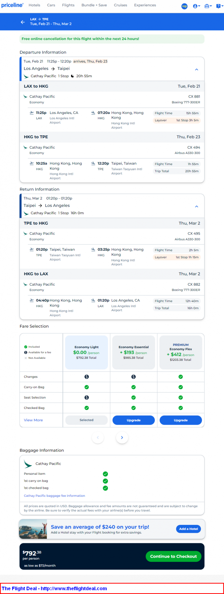224x594 pixels.
Task: Go to the Hotels tab
Action: [x=34, y=5]
